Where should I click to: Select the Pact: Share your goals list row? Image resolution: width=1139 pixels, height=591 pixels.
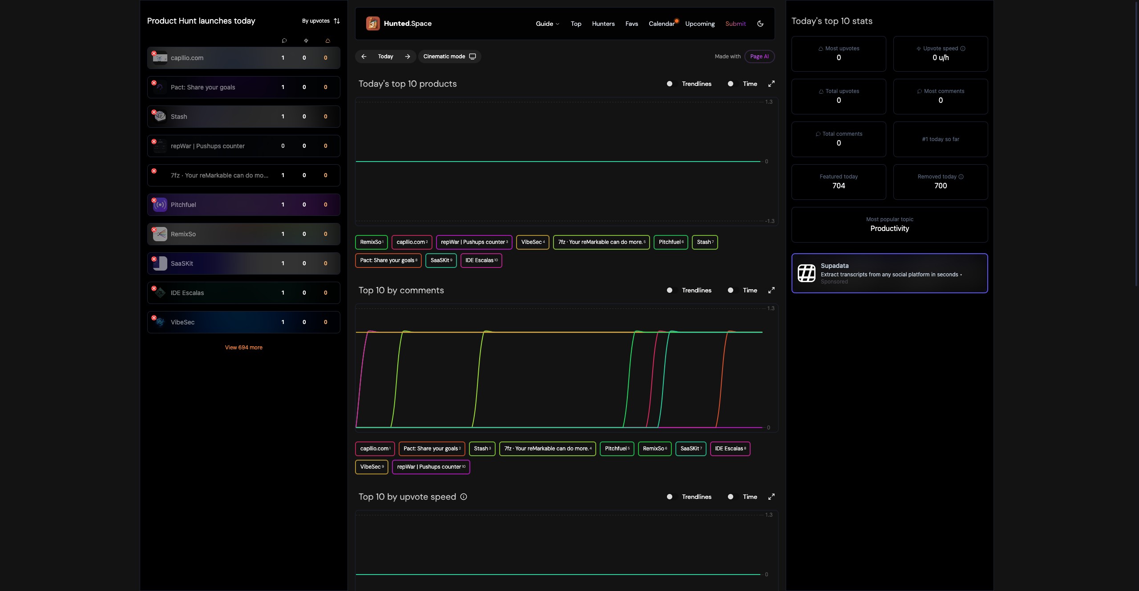[x=244, y=87]
